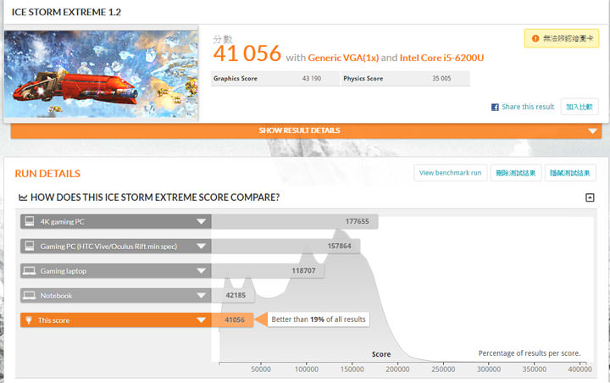
Task: Click the 加入比較 compare button
Action: tap(580, 107)
